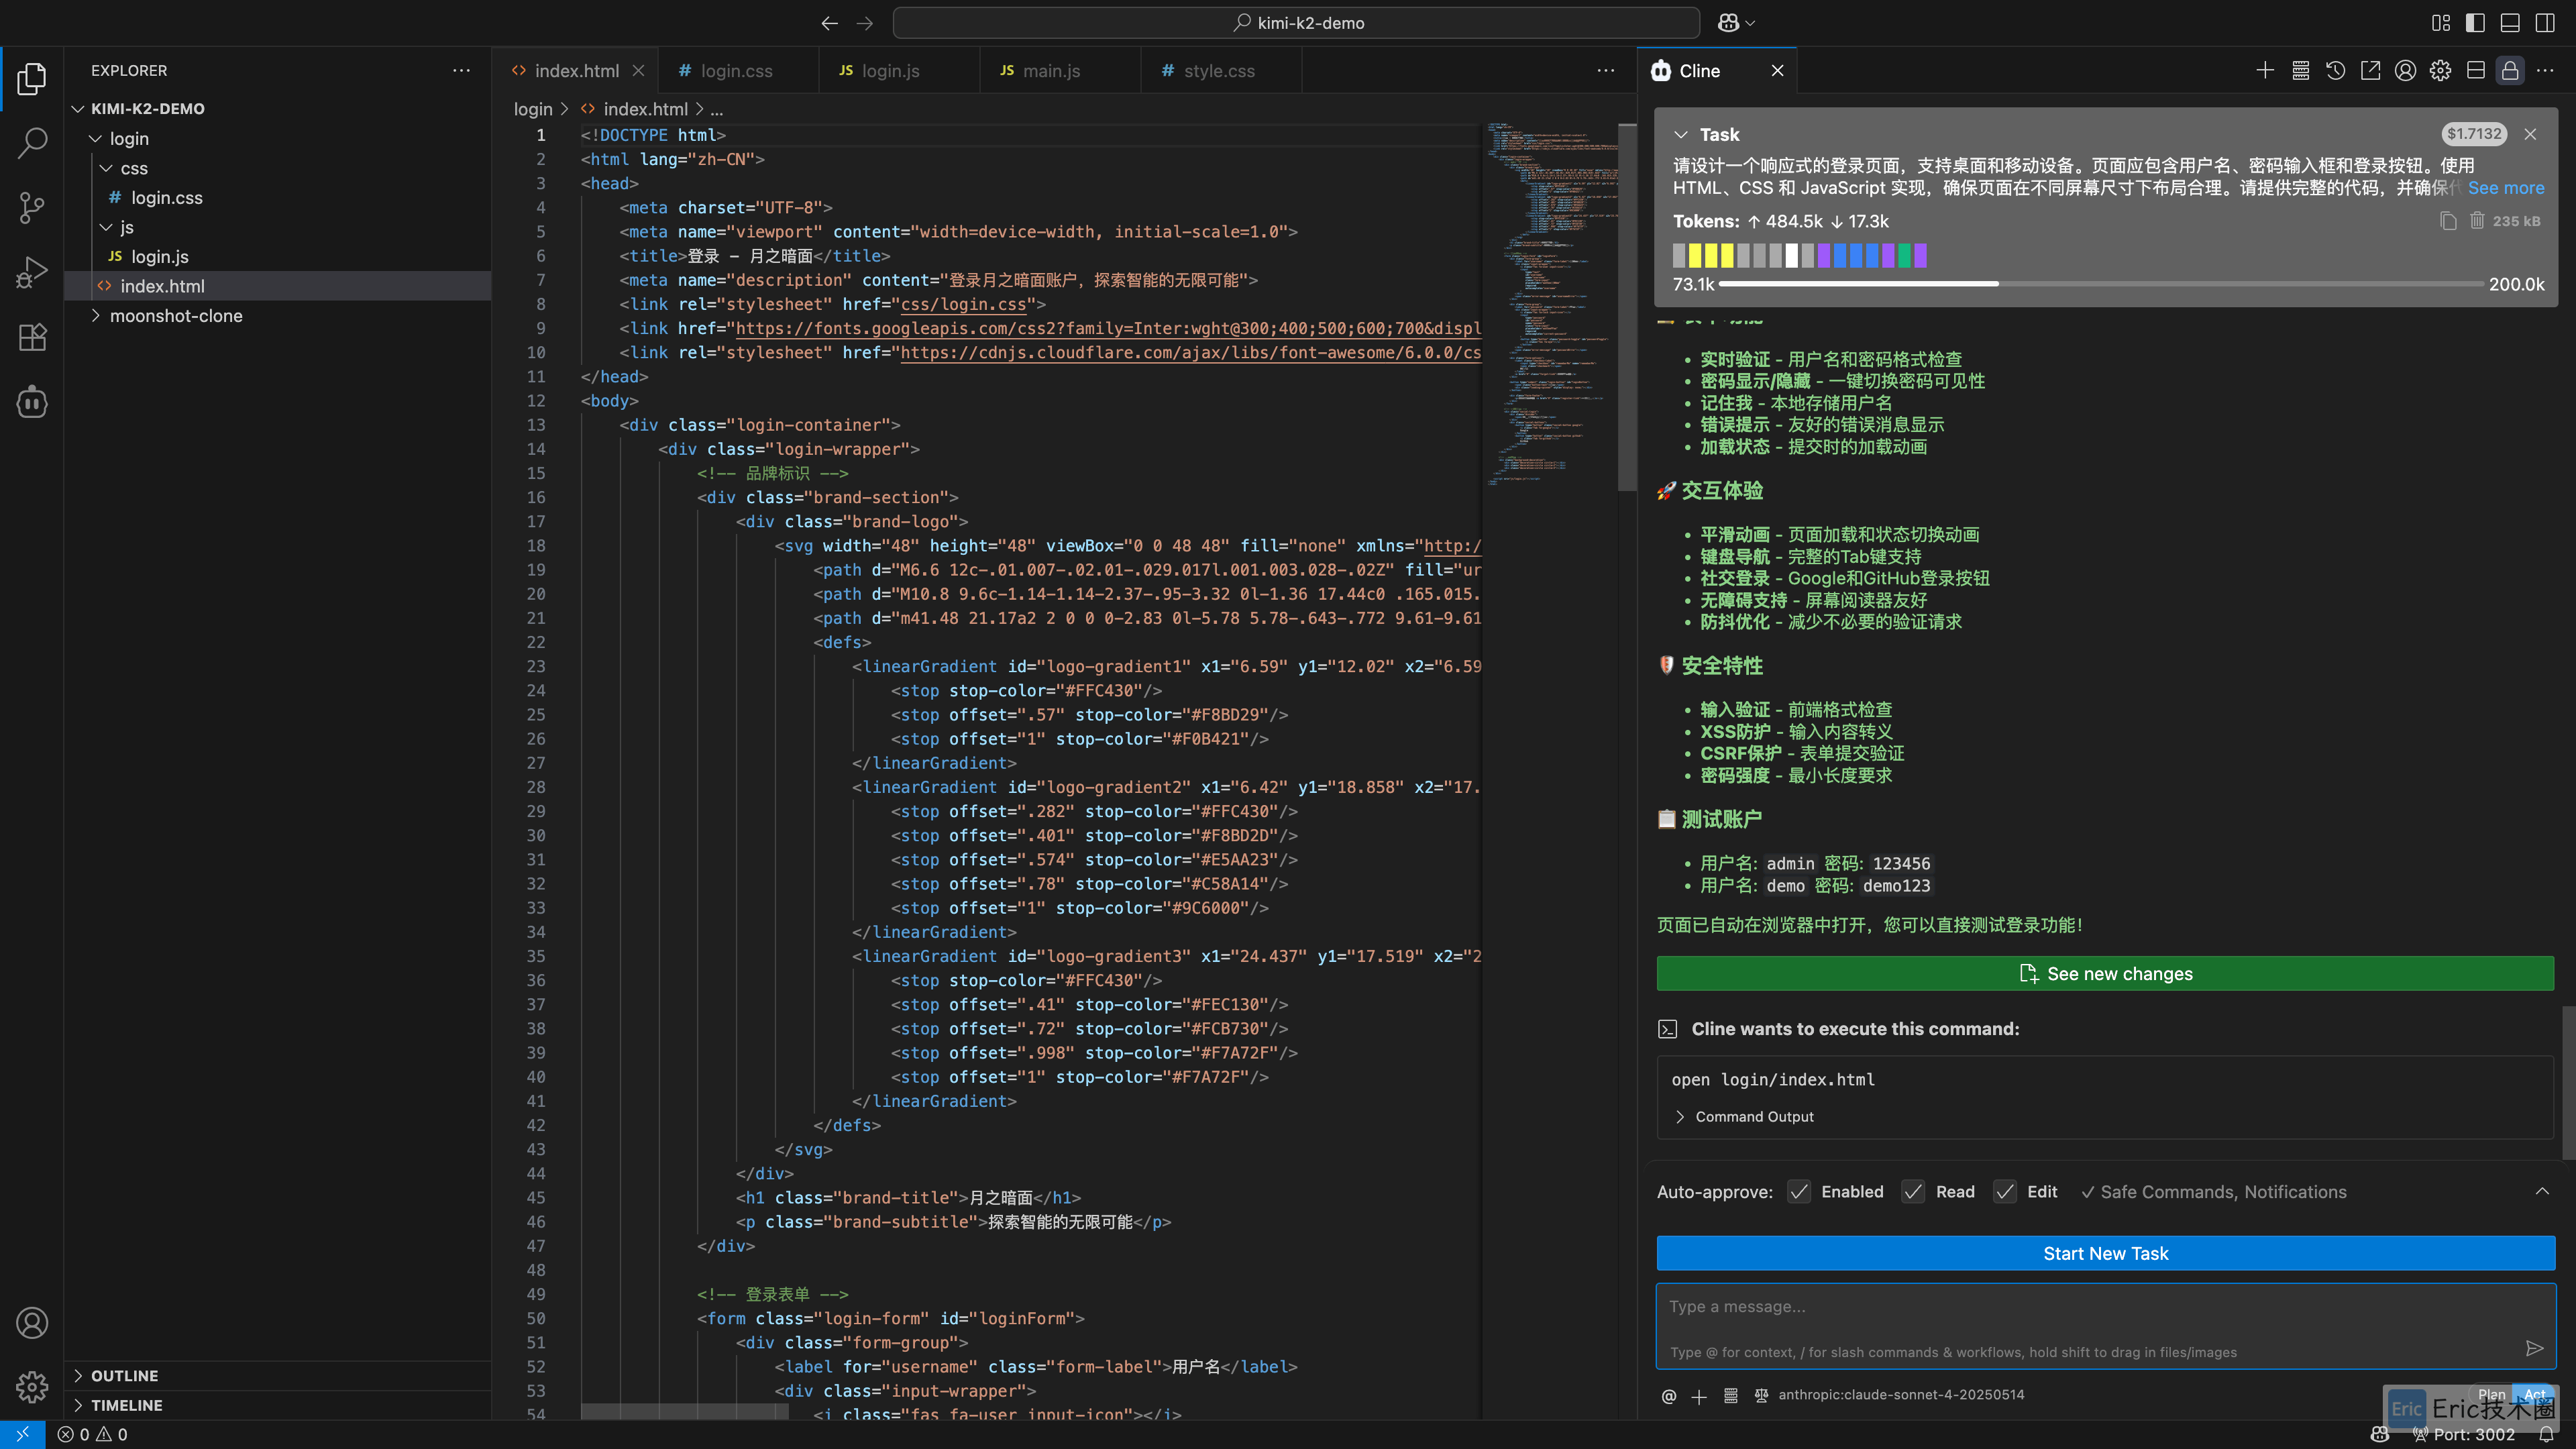Switch Cline to Plan mode
The height and width of the screenshot is (1449, 2576).
[2491, 1394]
